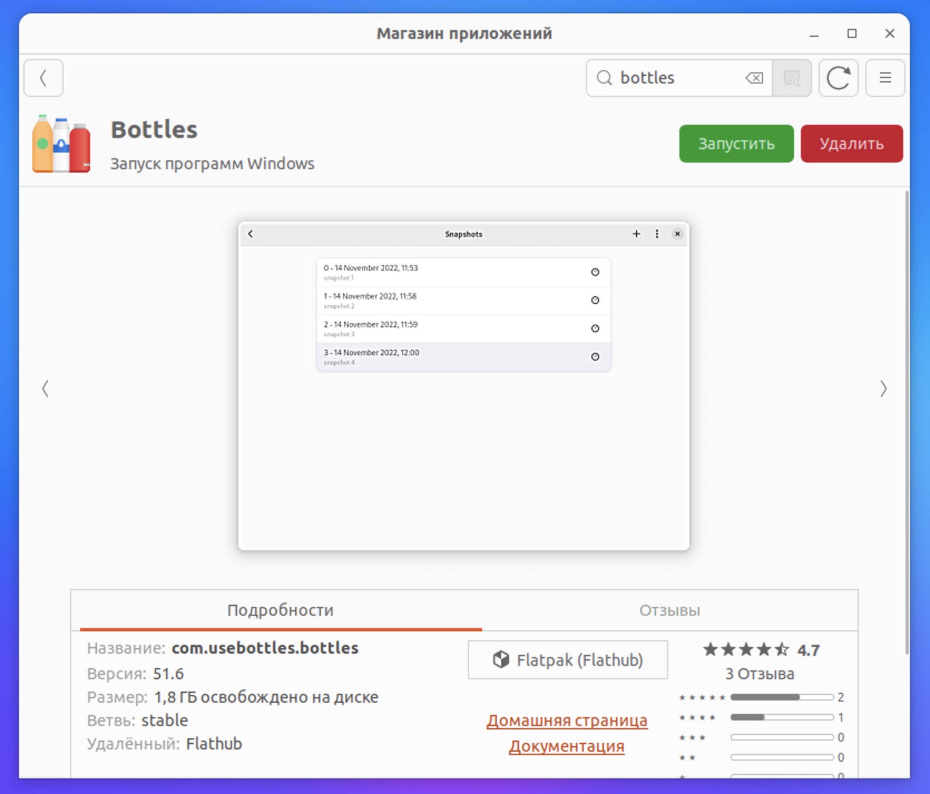Click the 3 Отзыва review count
Viewport: 930px width, 794px height.
(760, 674)
